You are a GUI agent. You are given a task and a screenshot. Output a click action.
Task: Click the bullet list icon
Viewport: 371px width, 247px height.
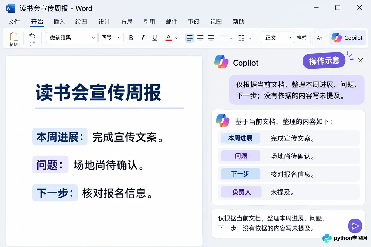[x=224, y=38]
